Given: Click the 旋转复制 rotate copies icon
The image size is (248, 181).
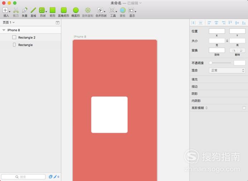Looking at the screenshot, I should pyautogui.click(x=88, y=10).
